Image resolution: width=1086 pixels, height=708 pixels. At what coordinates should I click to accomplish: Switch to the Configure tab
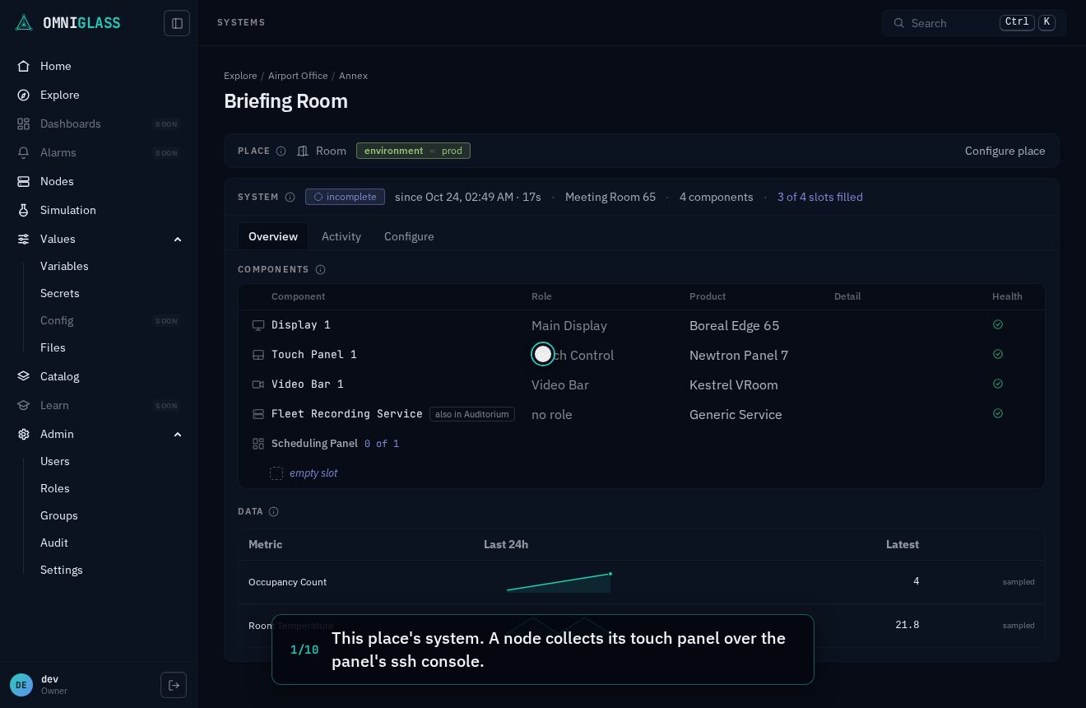409,236
